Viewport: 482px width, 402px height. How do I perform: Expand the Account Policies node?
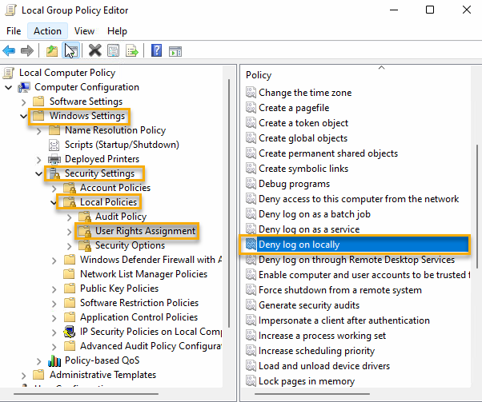pyautogui.click(x=54, y=189)
